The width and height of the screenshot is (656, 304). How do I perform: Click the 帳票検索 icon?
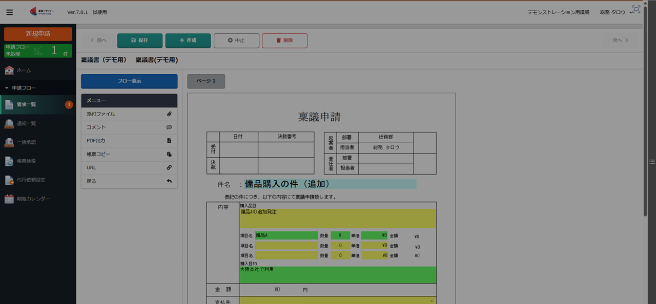[9, 161]
